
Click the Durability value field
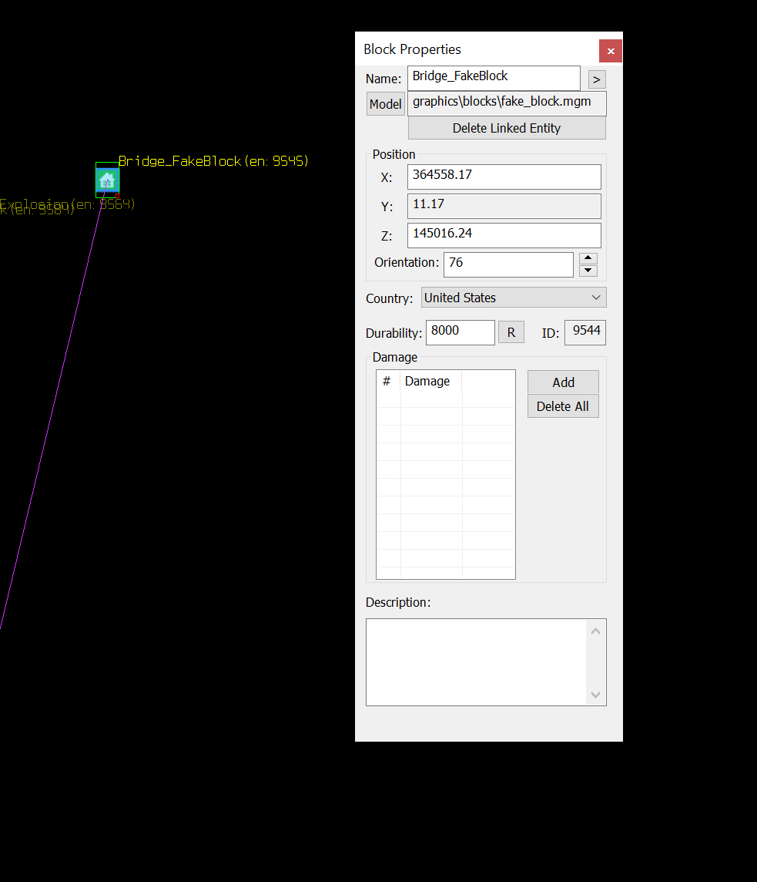pos(461,332)
